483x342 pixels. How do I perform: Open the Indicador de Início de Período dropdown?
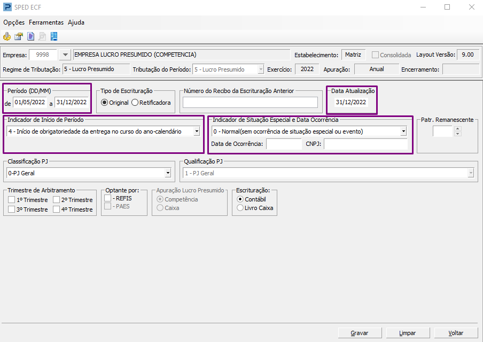click(197, 131)
